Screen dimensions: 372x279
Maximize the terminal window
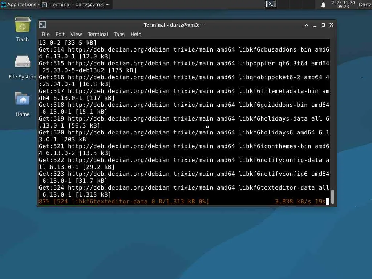(323, 25)
